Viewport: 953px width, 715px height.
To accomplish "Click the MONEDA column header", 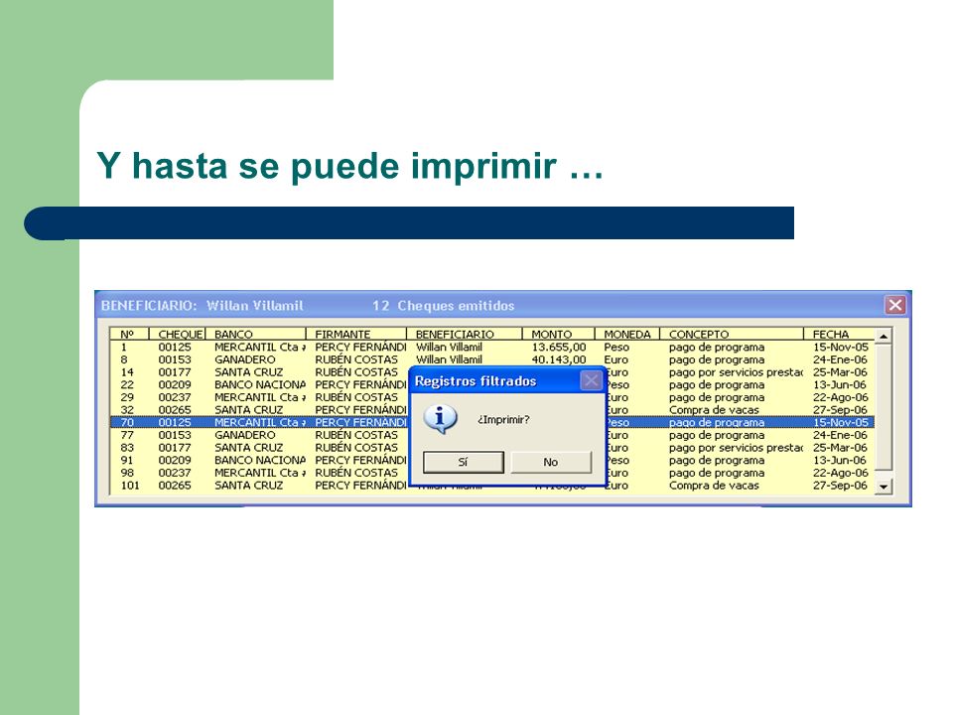I will coord(627,335).
